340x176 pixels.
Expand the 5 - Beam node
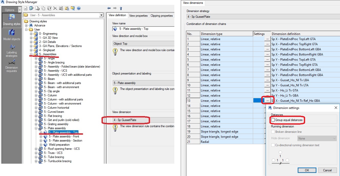coord(36,79)
